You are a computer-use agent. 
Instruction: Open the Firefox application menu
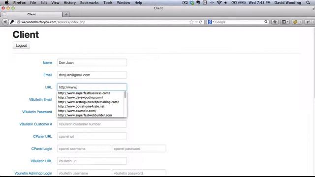(x=20, y=2)
